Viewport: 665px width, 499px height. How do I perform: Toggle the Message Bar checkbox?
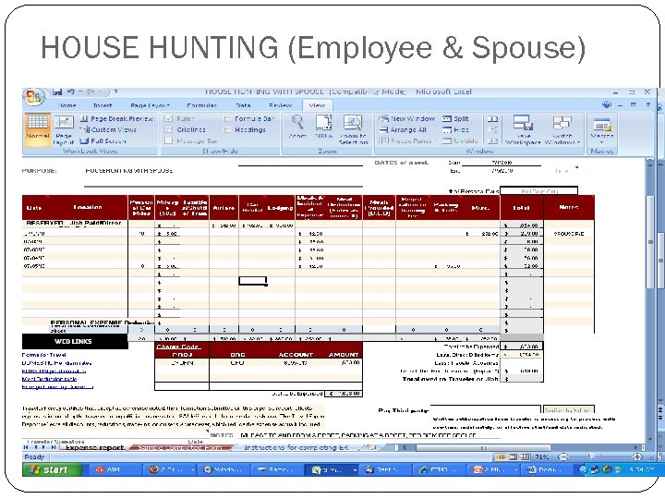[x=168, y=140]
